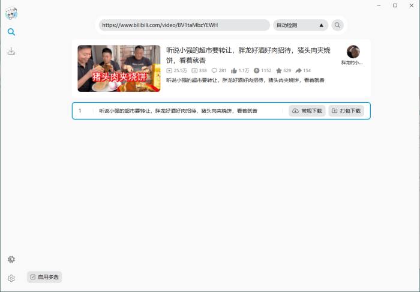Click the thumbs-up likes icon
420x292 pixels.
coord(234,70)
